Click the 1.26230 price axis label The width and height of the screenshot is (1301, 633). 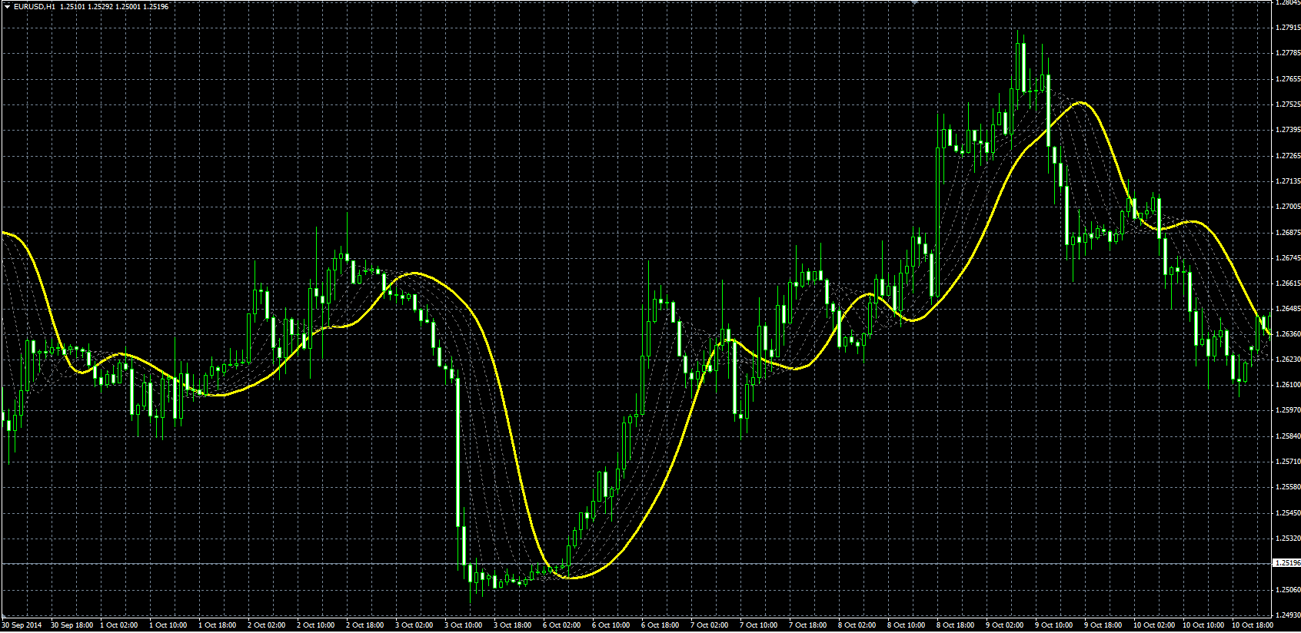1287,360
